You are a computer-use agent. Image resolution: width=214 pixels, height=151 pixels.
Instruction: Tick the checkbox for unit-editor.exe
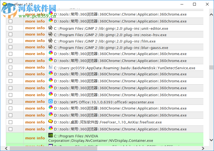coord(11,28)
